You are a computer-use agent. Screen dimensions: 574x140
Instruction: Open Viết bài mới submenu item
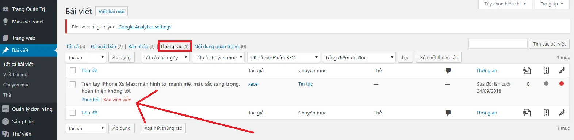(x=16, y=74)
